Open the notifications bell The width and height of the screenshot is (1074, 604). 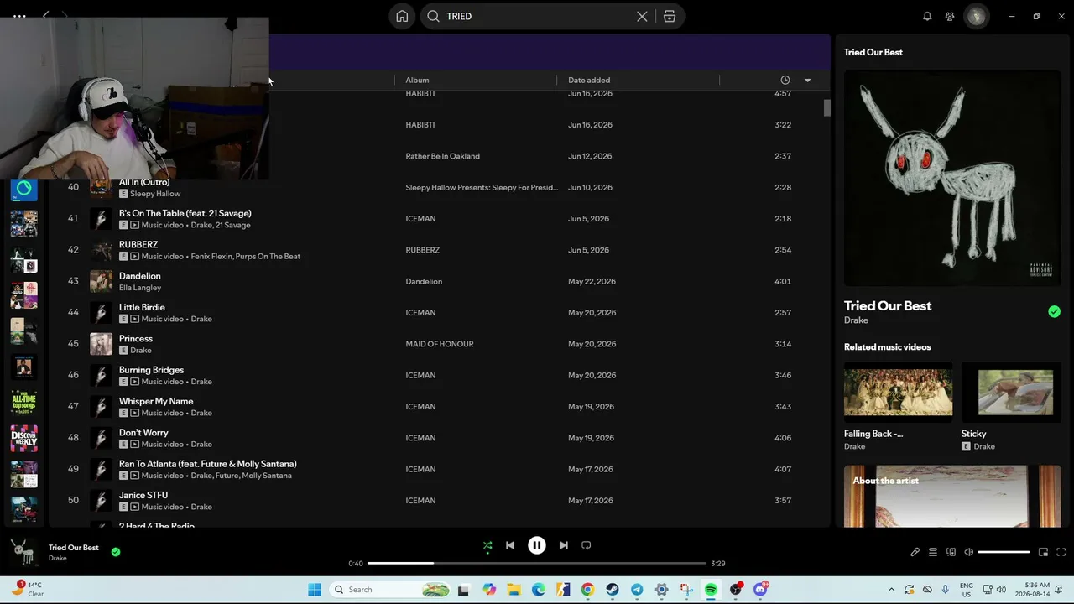click(x=927, y=16)
